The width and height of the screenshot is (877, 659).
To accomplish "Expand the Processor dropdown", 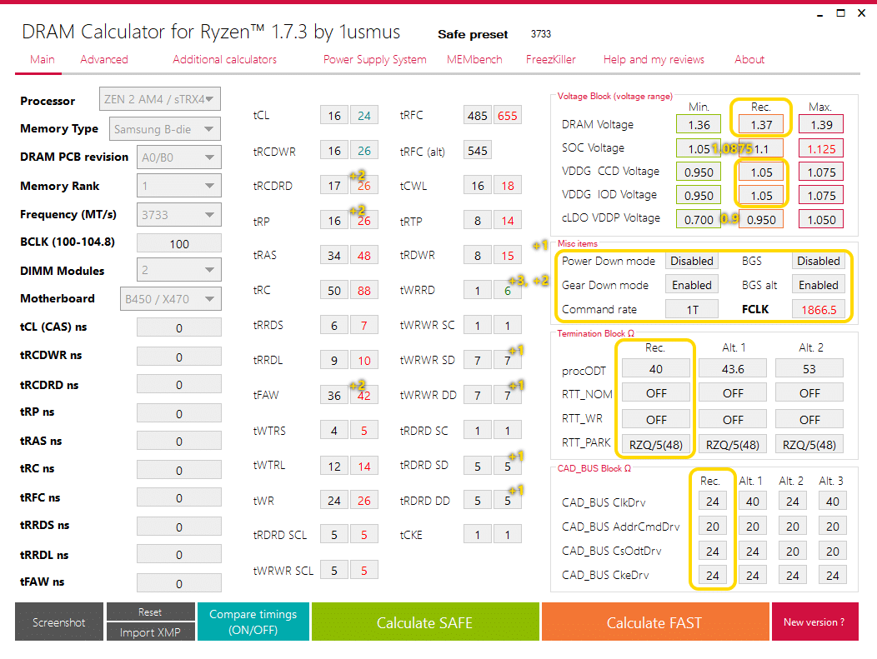I will [x=159, y=99].
